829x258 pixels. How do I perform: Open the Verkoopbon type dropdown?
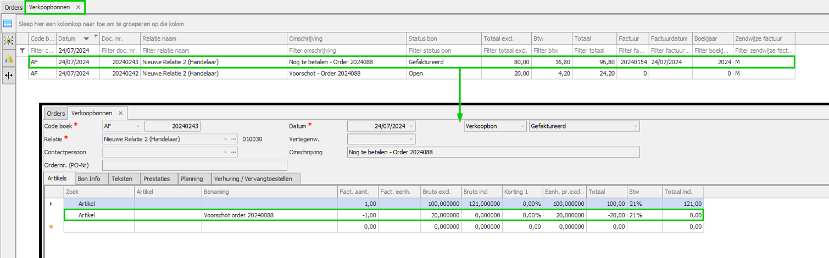pos(521,126)
